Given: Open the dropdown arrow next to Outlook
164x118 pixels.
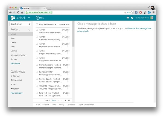Looking at the screenshot, I should pyautogui.click(x=29, y=18).
